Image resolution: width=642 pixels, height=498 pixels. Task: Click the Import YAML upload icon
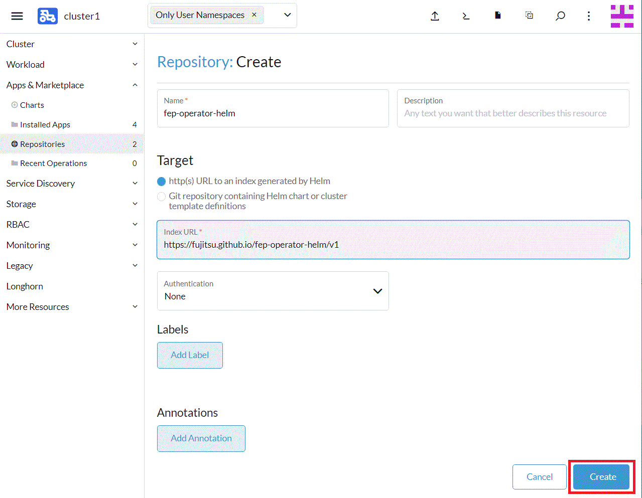click(x=435, y=16)
